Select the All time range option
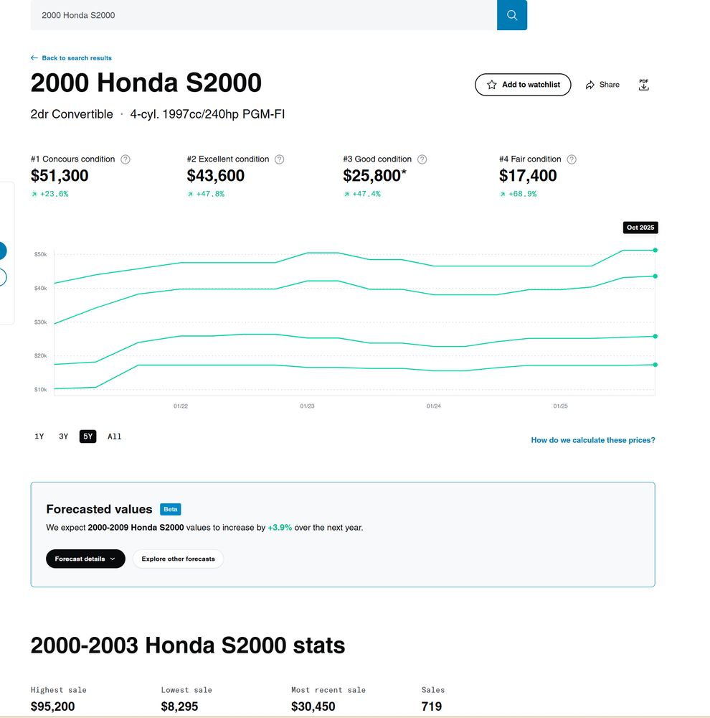 [115, 437]
